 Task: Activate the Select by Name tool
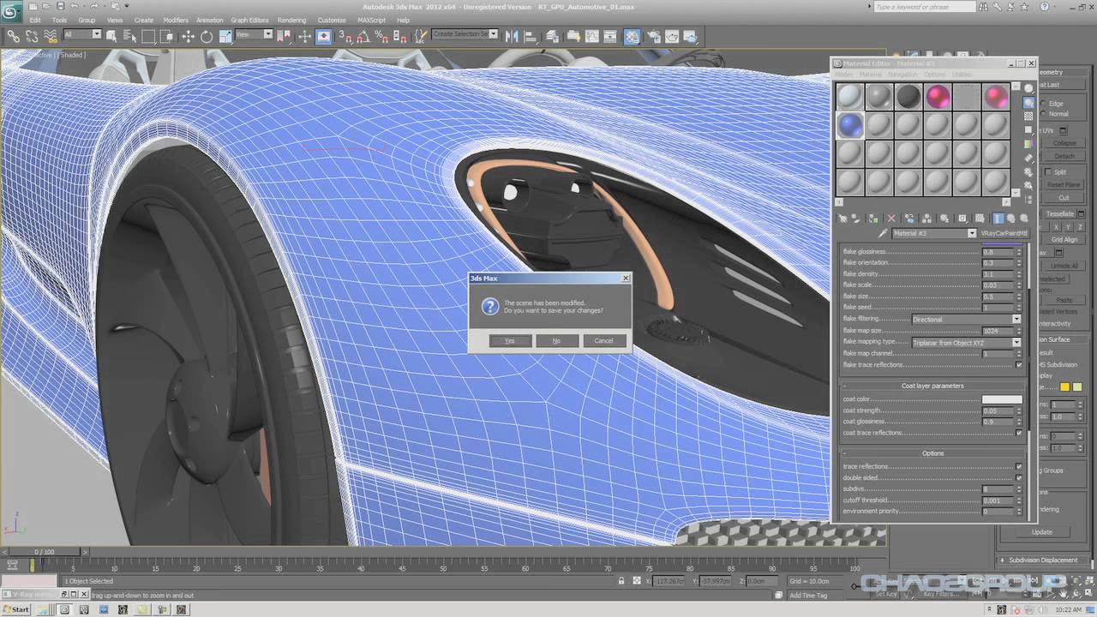(130, 36)
